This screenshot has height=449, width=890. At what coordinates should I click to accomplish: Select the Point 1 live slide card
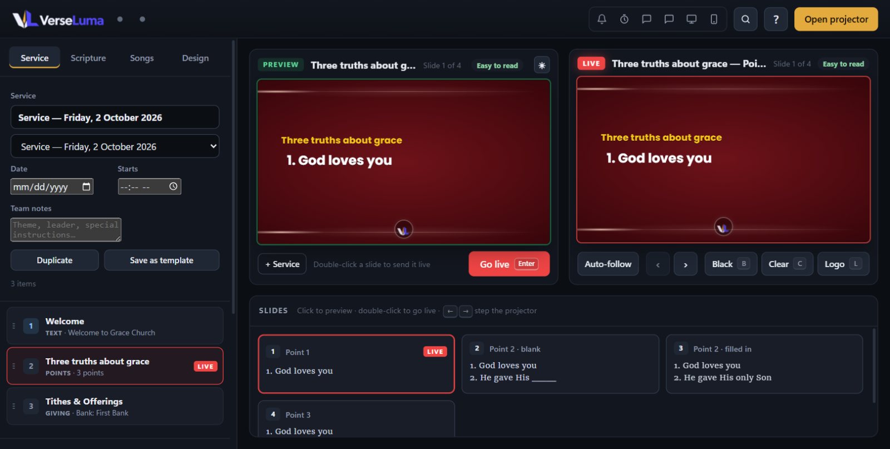[x=356, y=364]
